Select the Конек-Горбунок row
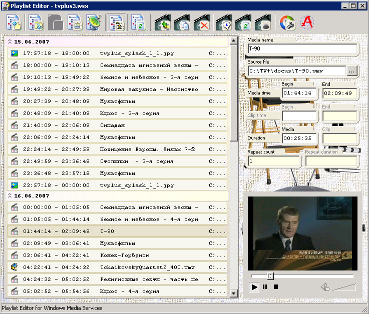 point(117,255)
